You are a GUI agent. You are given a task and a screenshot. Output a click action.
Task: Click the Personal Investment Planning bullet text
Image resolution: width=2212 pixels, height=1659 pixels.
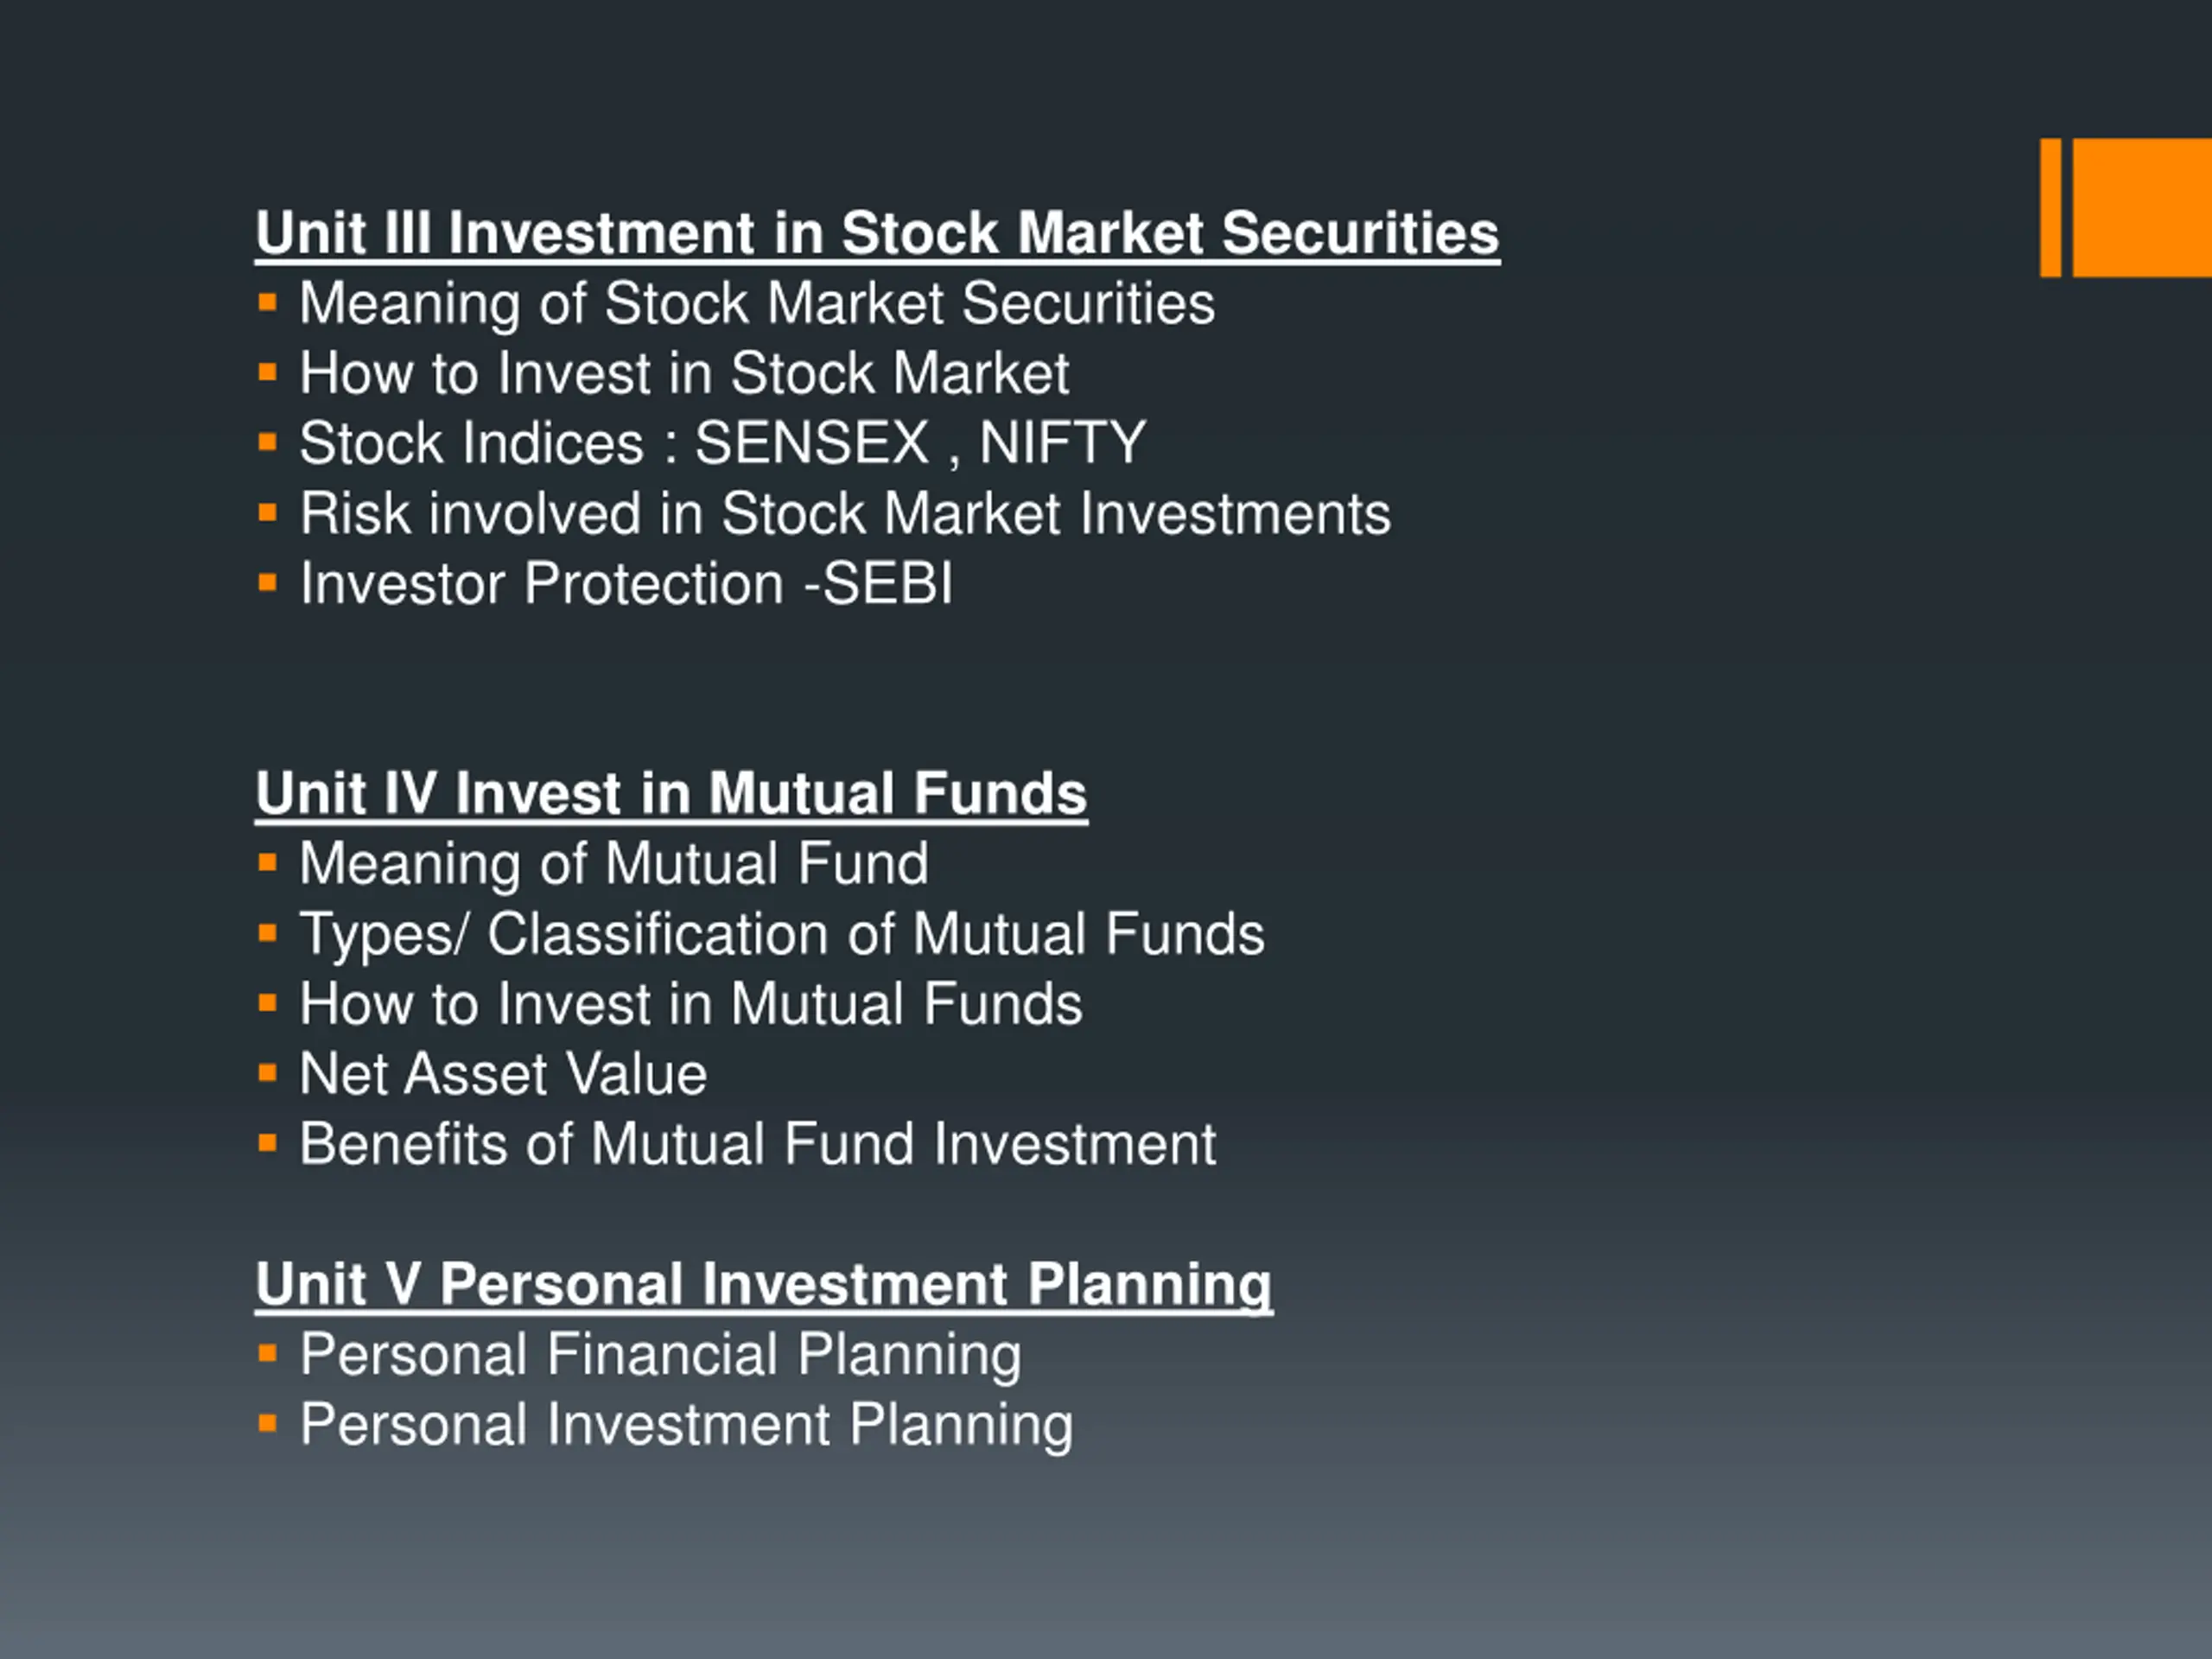[686, 1424]
